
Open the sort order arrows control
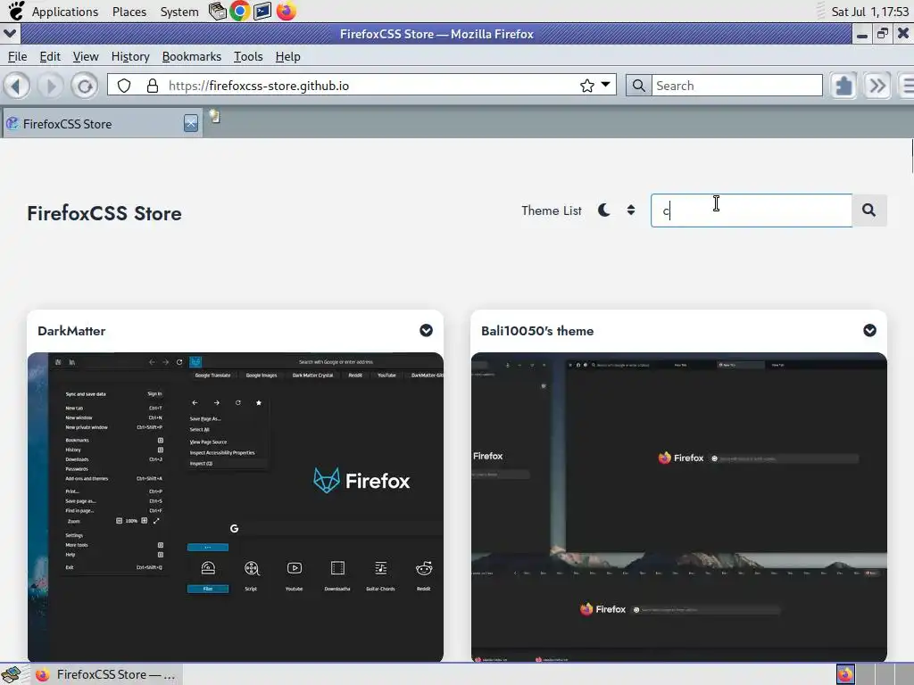pos(631,210)
